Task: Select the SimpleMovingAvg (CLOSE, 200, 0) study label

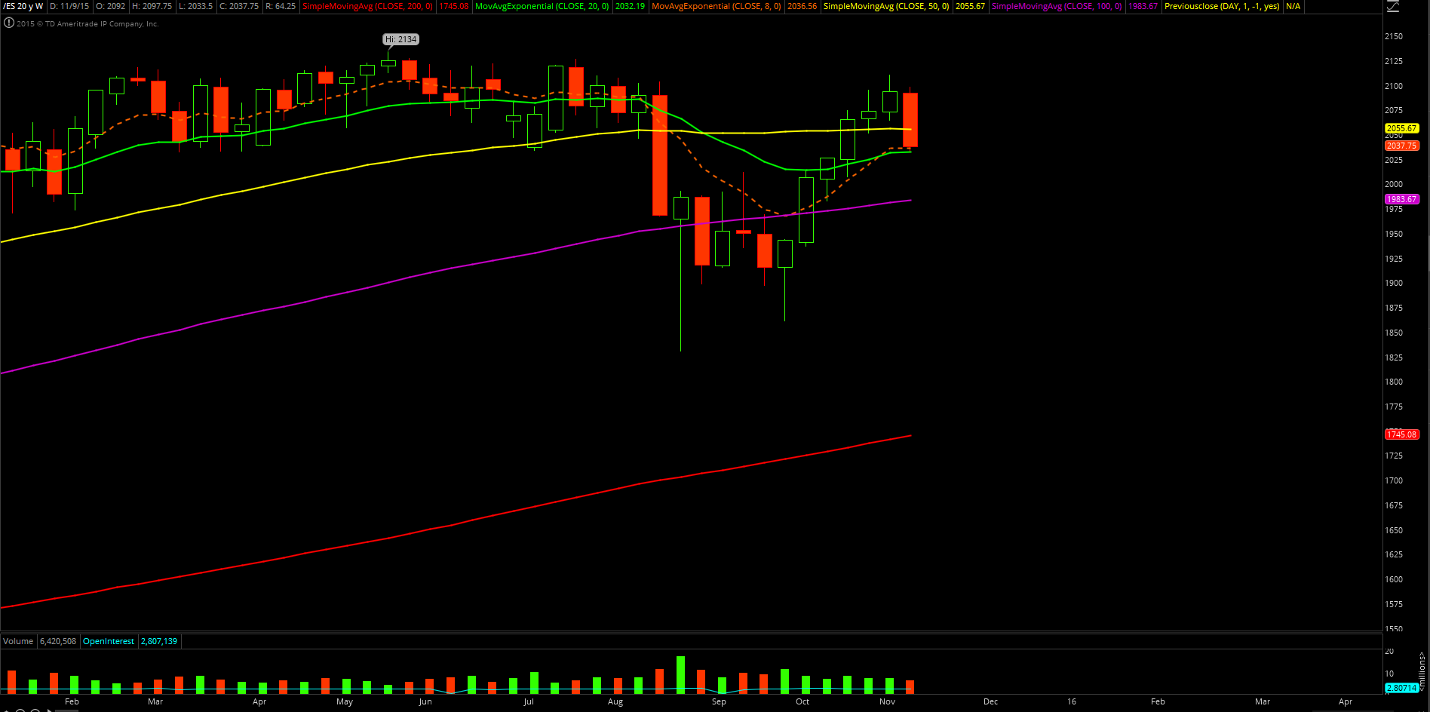Action: point(367,6)
